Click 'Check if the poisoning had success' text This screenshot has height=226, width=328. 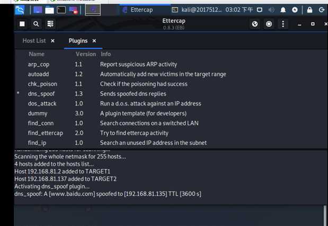(144, 84)
